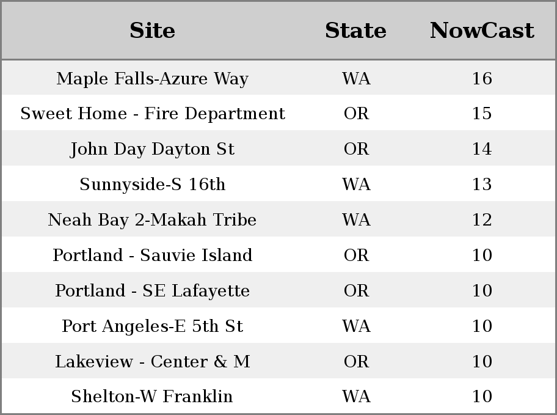Click the Site column header
The width and height of the screenshot is (557, 415).
[x=152, y=31]
